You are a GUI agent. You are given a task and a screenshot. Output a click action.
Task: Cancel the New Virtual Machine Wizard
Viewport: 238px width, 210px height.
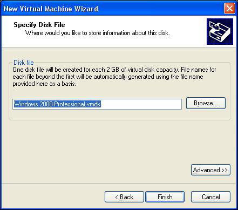(210, 197)
